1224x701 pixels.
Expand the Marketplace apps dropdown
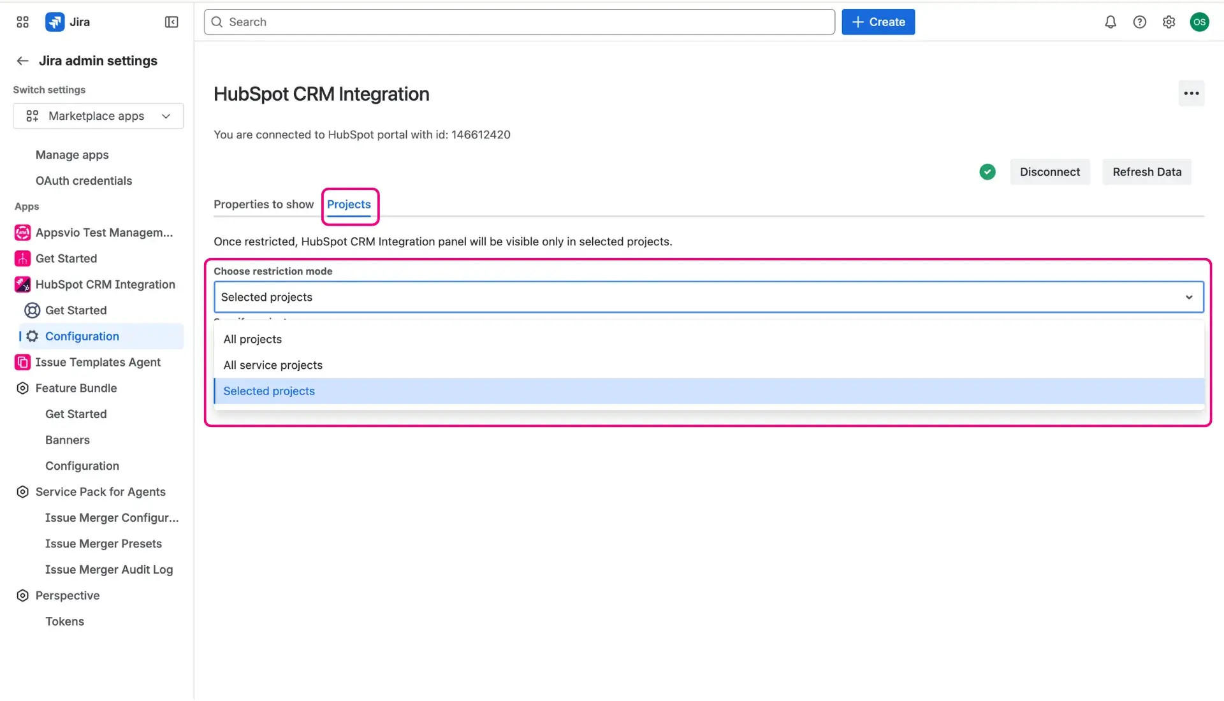(x=166, y=116)
